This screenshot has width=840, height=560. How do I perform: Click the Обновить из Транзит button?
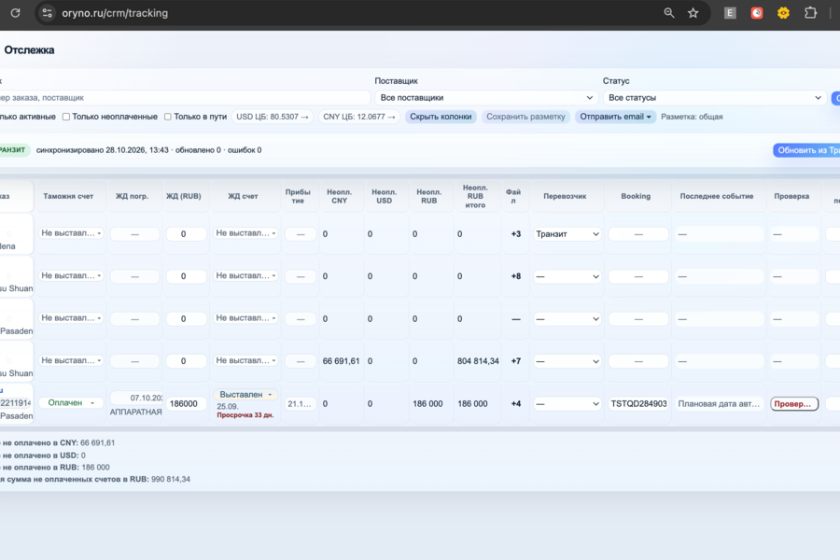click(806, 150)
